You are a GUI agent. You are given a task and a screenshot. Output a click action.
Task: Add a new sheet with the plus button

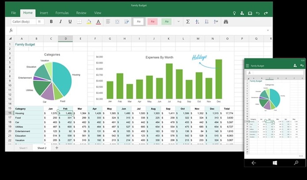click(x=56, y=148)
